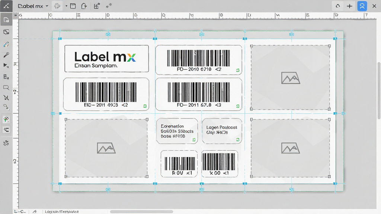Collapse the ruler corner minus button
The width and height of the screenshot is (381, 214).
16,16
